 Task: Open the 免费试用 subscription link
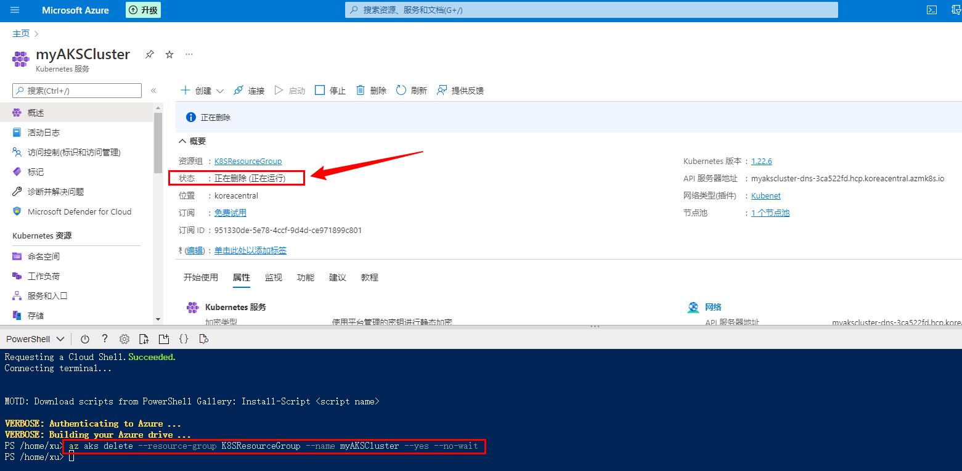point(230,213)
